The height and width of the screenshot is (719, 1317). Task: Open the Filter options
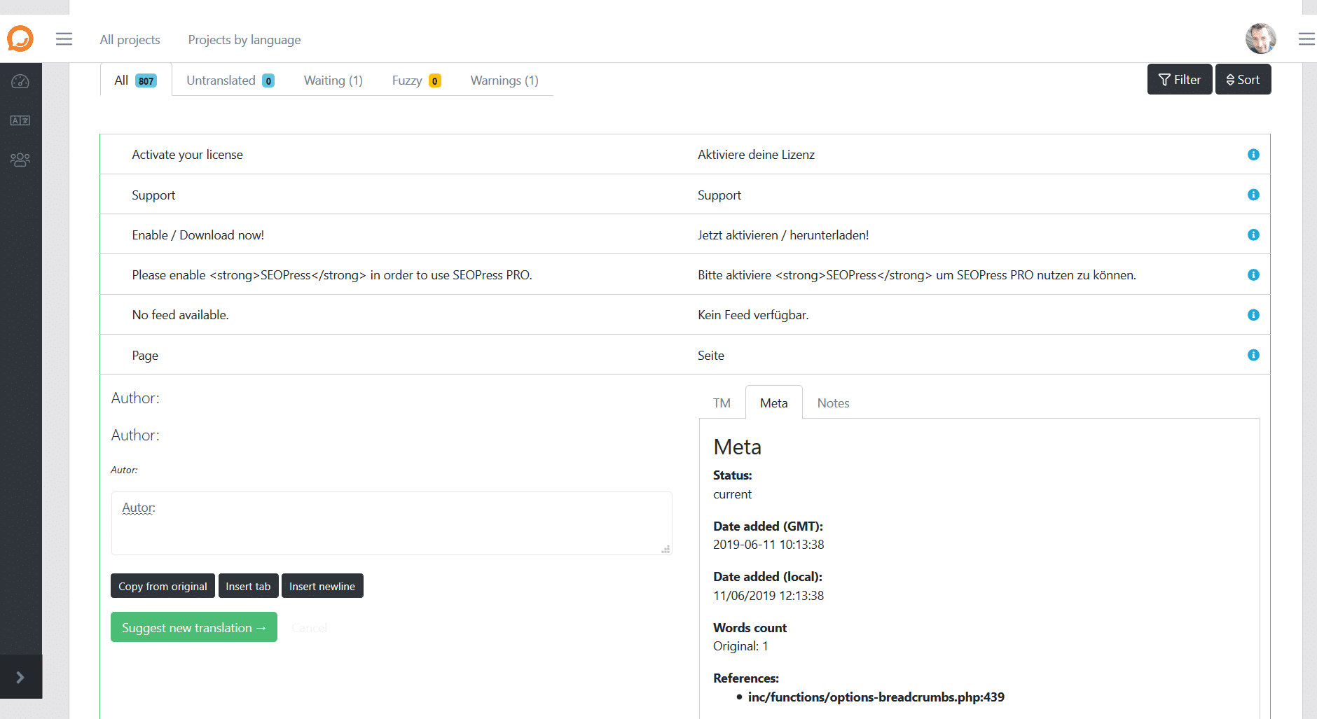click(1180, 79)
